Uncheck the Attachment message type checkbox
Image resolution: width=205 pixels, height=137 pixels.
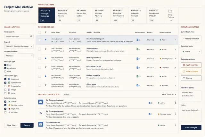tap(5, 68)
